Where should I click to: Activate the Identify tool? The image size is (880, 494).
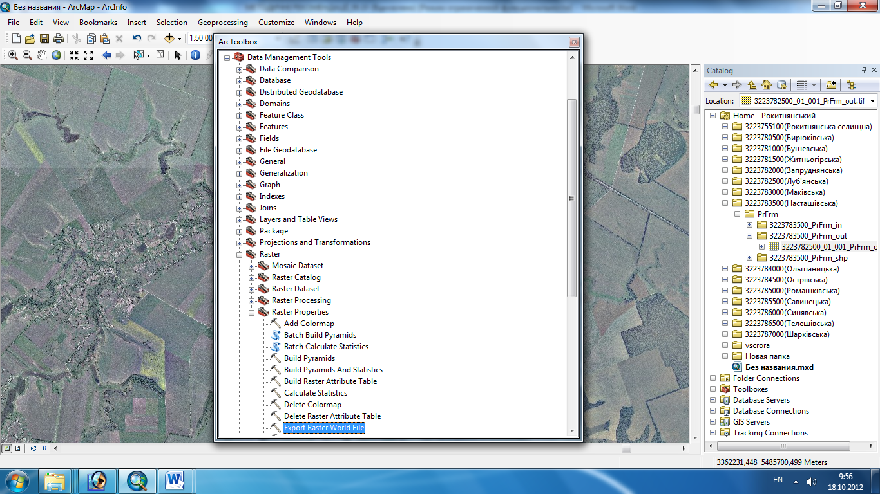click(x=196, y=55)
